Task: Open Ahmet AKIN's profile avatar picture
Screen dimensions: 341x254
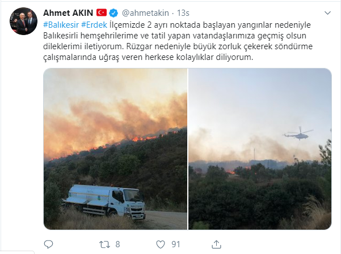Action: pos(23,21)
